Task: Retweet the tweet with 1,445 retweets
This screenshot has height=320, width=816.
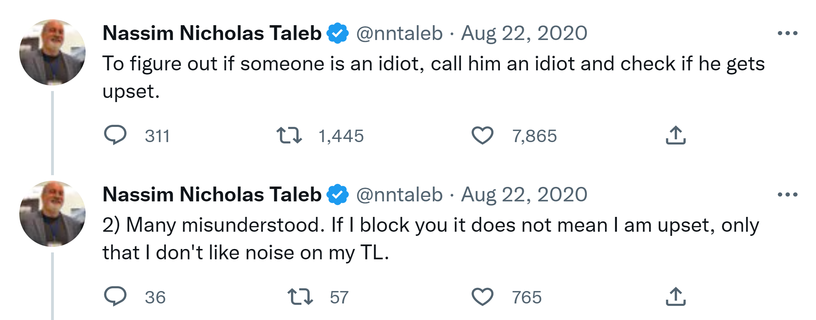Action: point(289,135)
